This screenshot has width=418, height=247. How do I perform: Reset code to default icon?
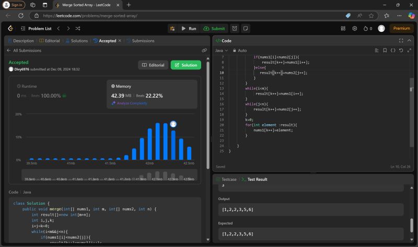point(401,50)
